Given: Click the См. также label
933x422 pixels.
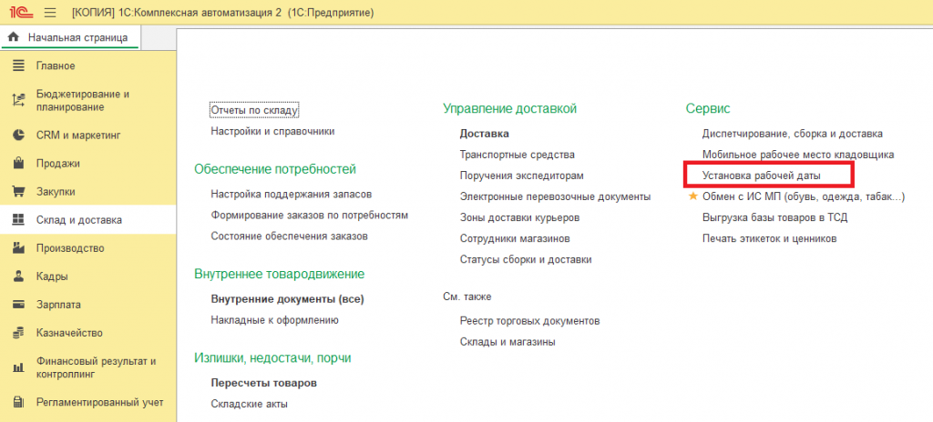Looking at the screenshot, I should (467, 296).
